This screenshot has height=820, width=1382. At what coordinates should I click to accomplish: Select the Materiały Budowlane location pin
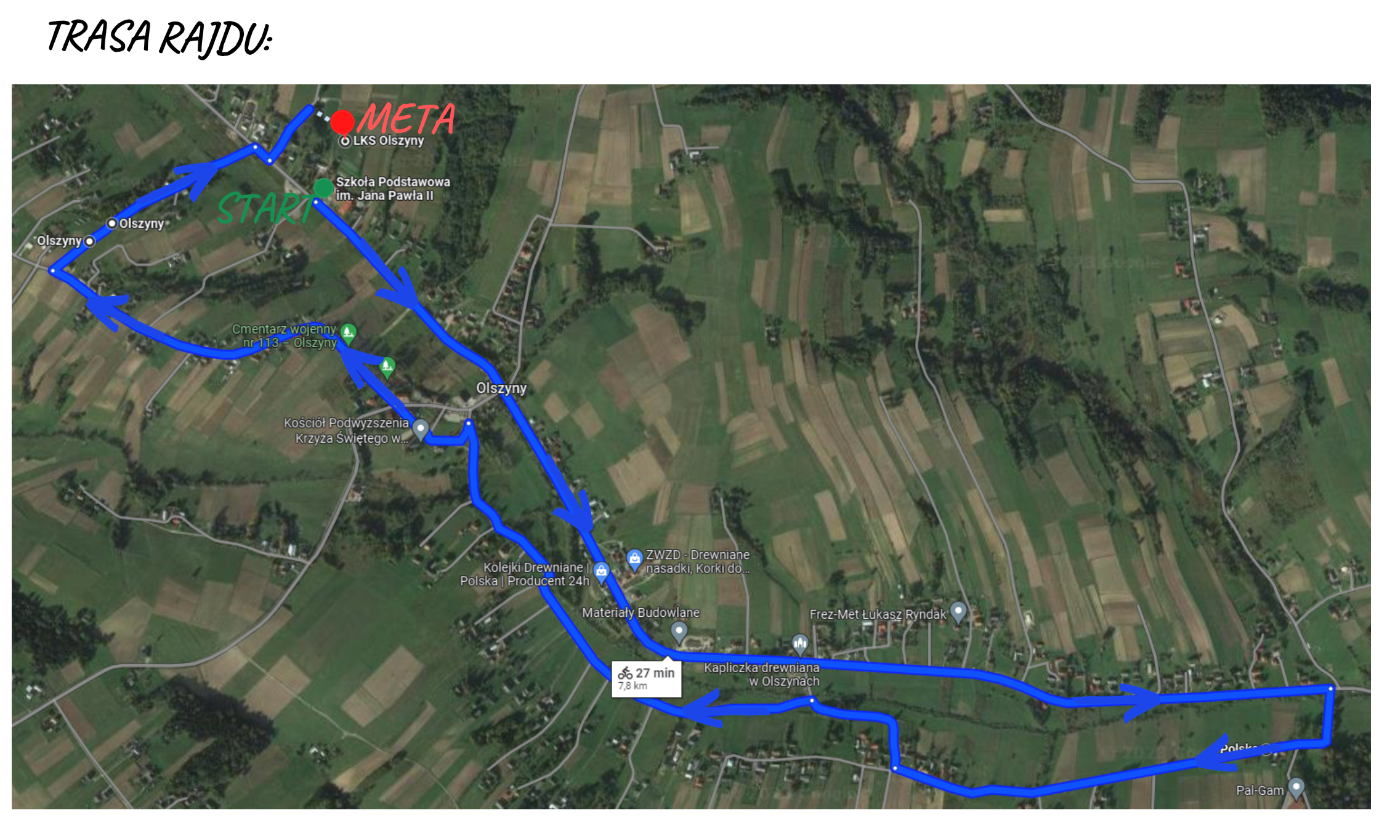click(x=679, y=632)
